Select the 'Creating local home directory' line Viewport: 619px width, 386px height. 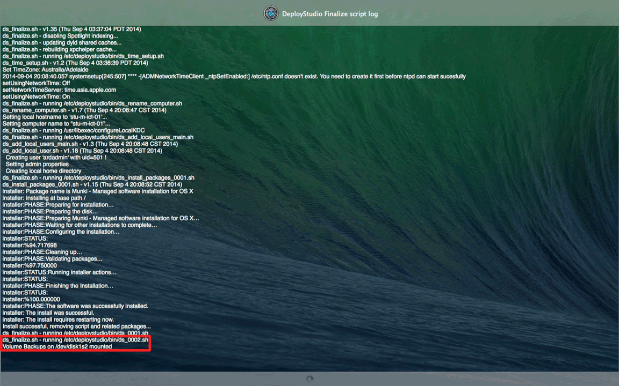[x=44, y=171]
